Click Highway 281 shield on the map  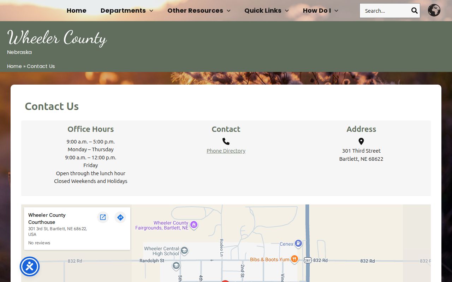coord(308,260)
